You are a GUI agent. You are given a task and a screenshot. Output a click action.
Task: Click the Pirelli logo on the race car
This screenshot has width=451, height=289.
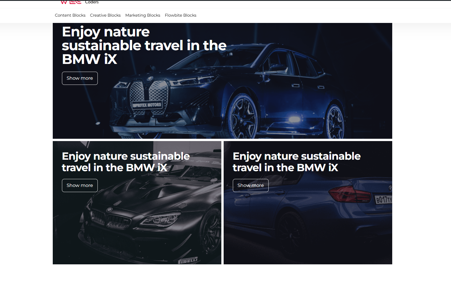pos(188,261)
